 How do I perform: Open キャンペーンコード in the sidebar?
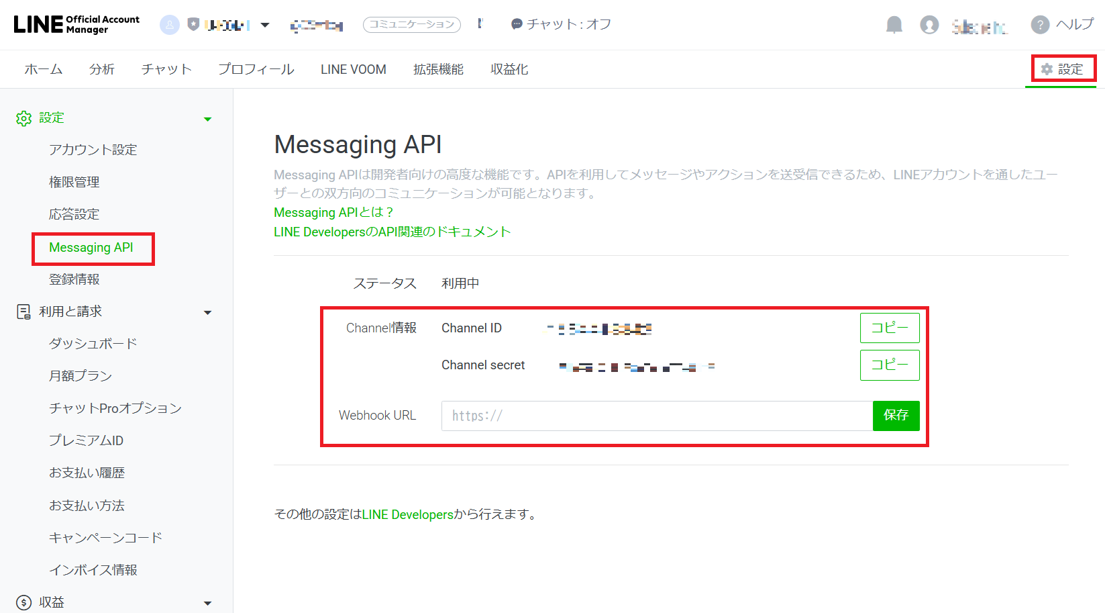click(x=106, y=538)
